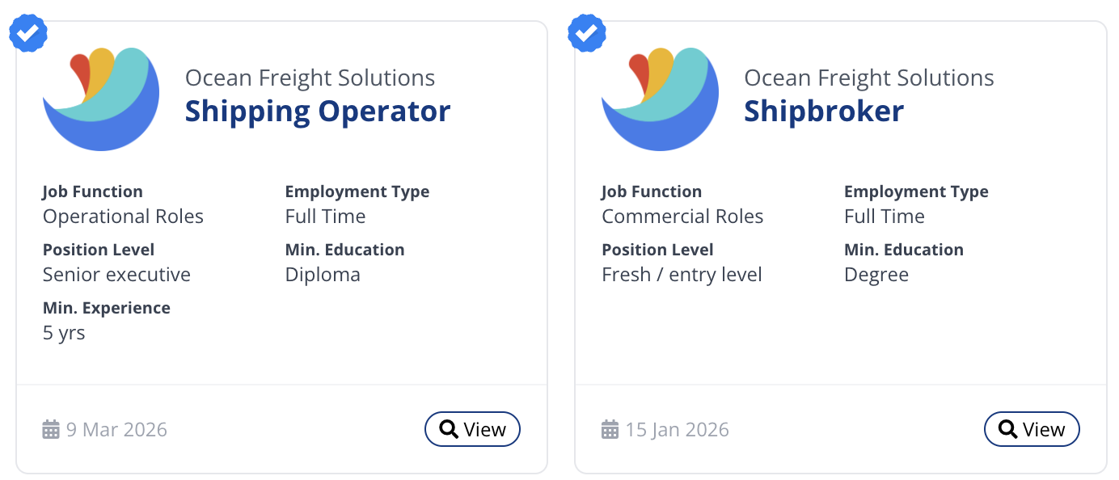Click the calendar icon next to 15 Jan 2026

click(610, 429)
